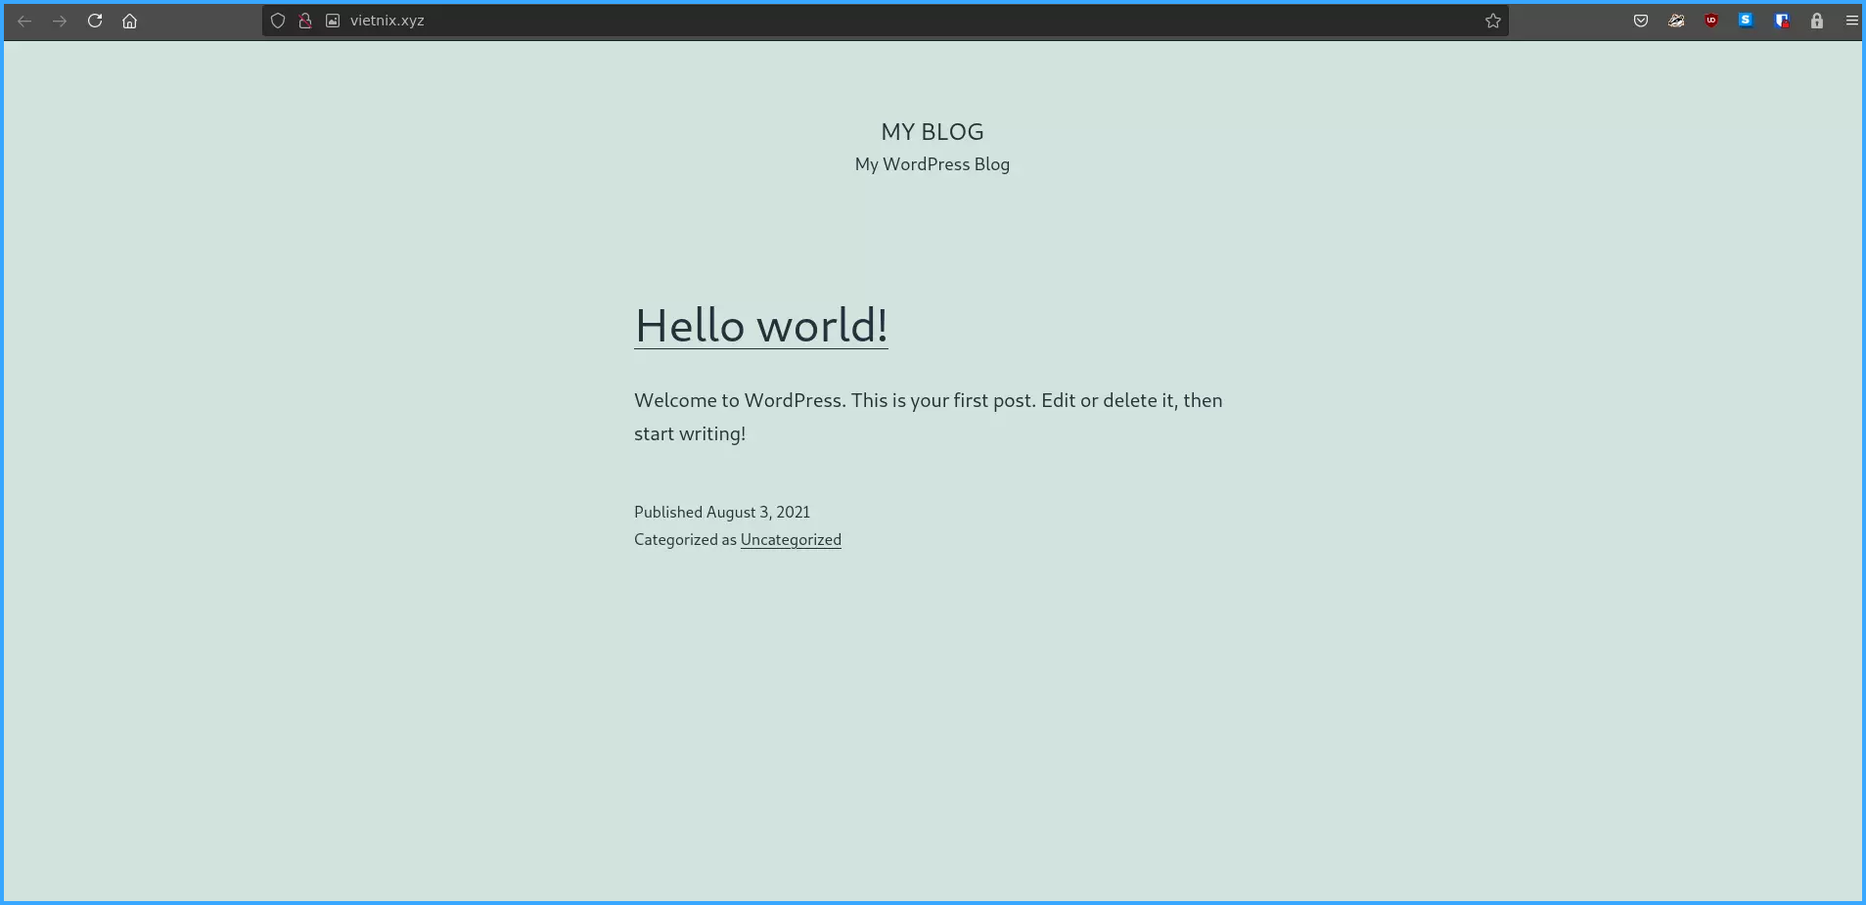
Task: Click the text 'My WordPress Blog'
Action: [933, 164]
